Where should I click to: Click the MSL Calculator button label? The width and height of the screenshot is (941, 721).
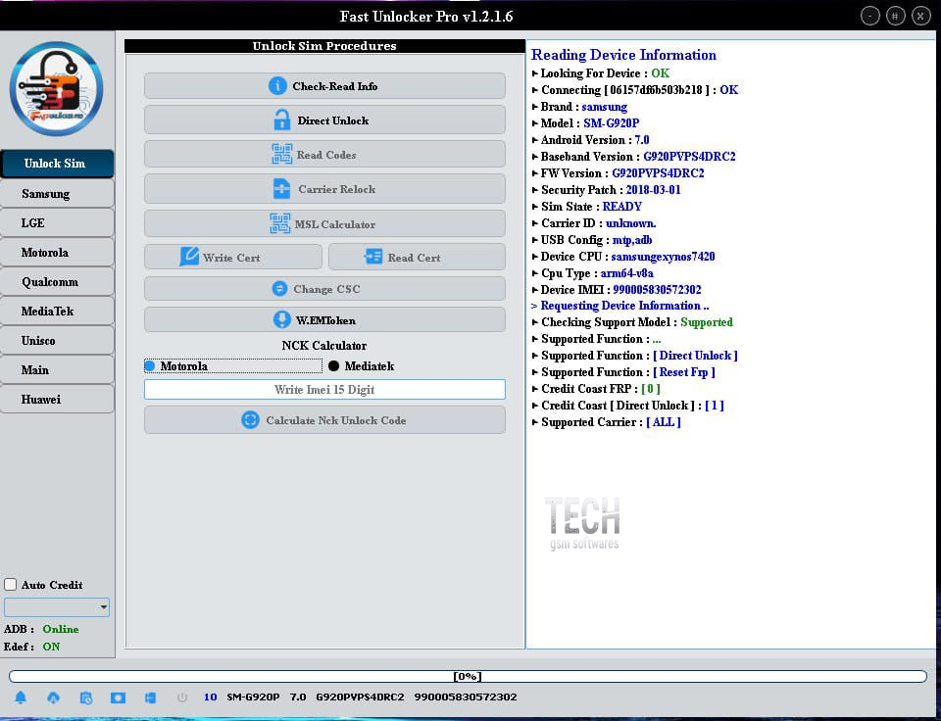[x=335, y=224]
